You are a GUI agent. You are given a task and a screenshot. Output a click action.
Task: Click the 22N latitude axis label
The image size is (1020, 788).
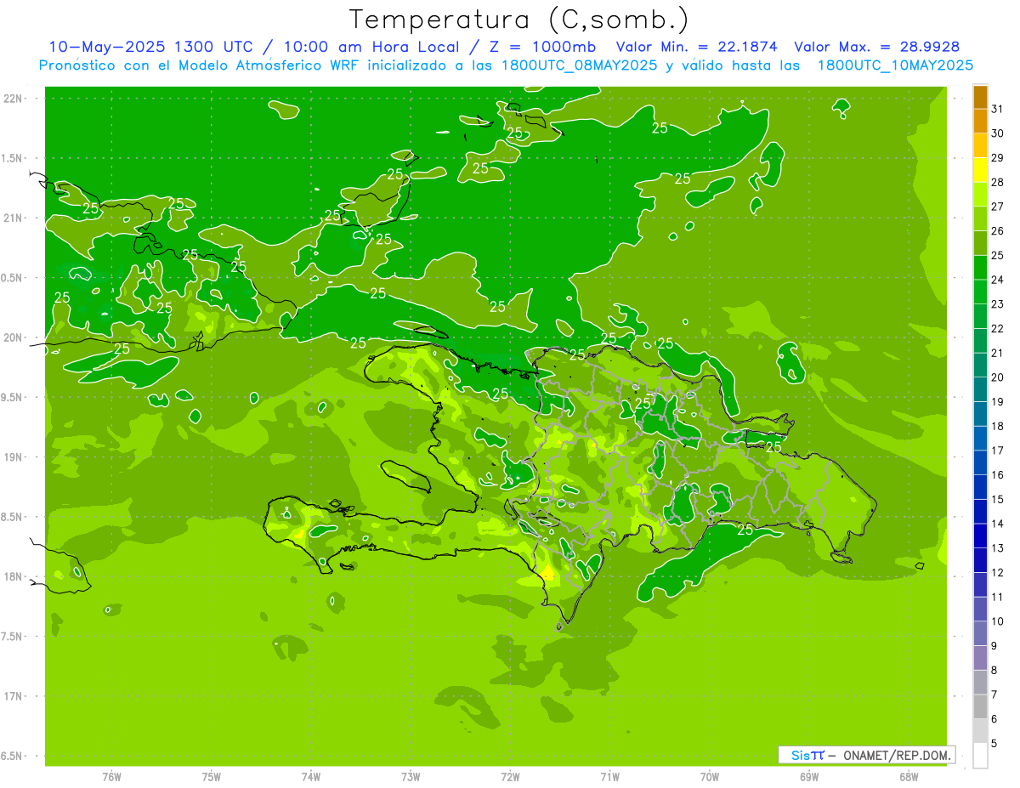point(14,99)
